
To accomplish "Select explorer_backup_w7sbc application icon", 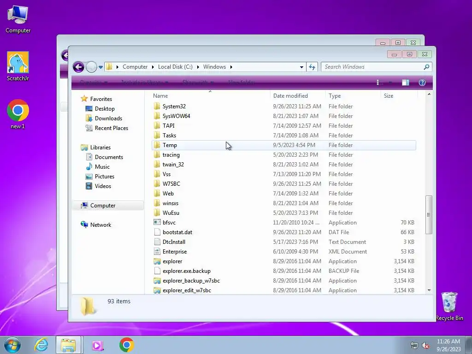I will tap(157, 281).
